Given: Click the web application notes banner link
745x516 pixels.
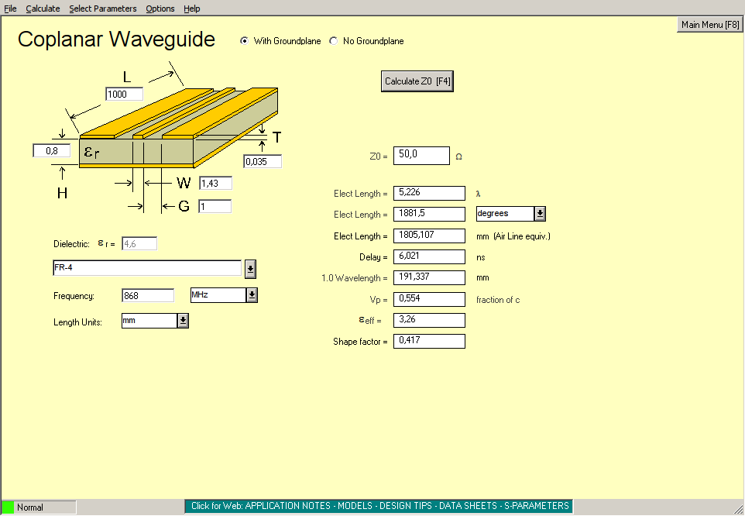Looking at the screenshot, I should click(x=379, y=507).
